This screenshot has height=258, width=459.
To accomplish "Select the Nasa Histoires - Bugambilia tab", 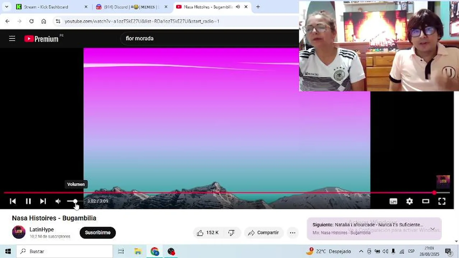I will coord(208,7).
